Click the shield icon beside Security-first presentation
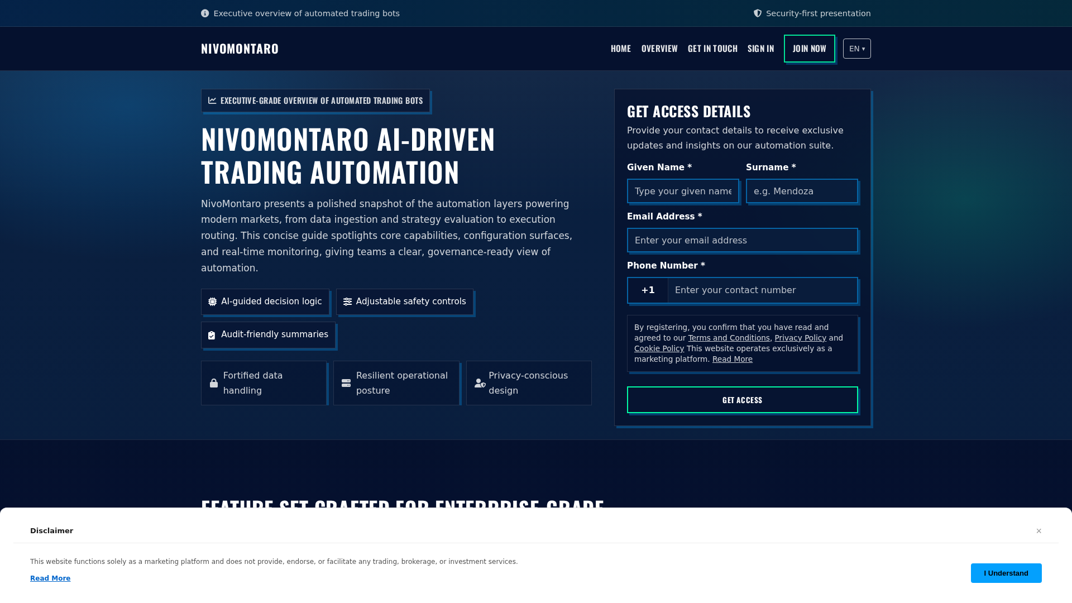Viewport: 1072px width, 603px height. click(758, 13)
